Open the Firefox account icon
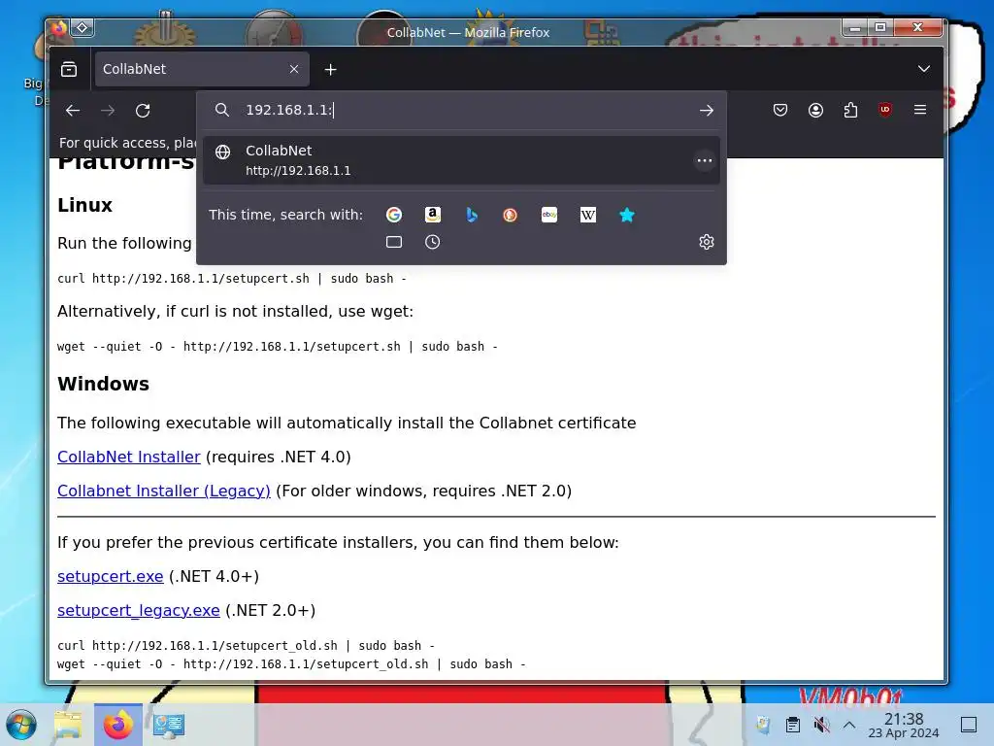This screenshot has width=994, height=746. pos(815,111)
